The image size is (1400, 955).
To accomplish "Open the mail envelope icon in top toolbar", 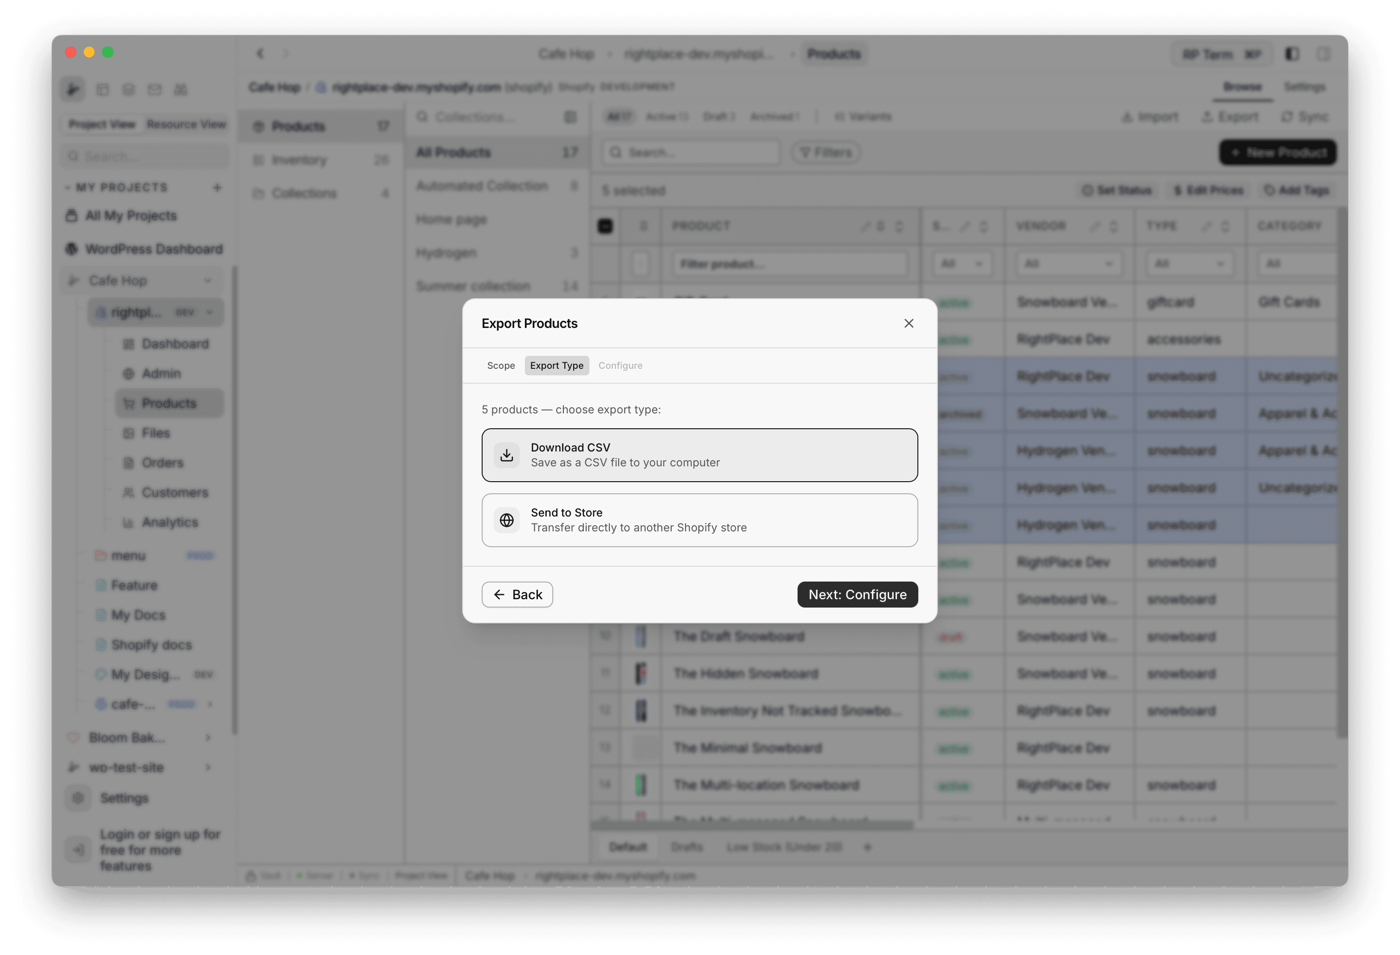I will point(155,89).
